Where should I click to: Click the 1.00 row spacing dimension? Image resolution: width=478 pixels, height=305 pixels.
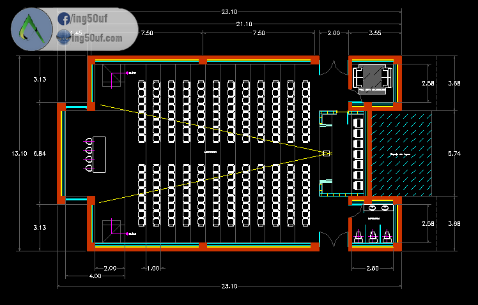(x=153, y=268)
